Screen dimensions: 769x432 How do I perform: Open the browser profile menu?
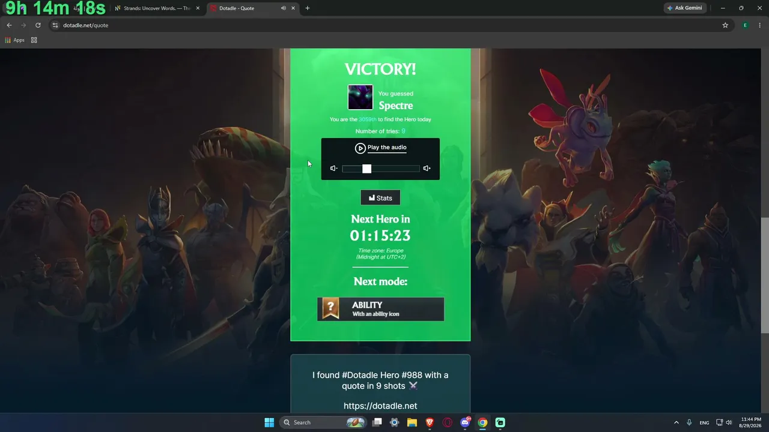745,25
